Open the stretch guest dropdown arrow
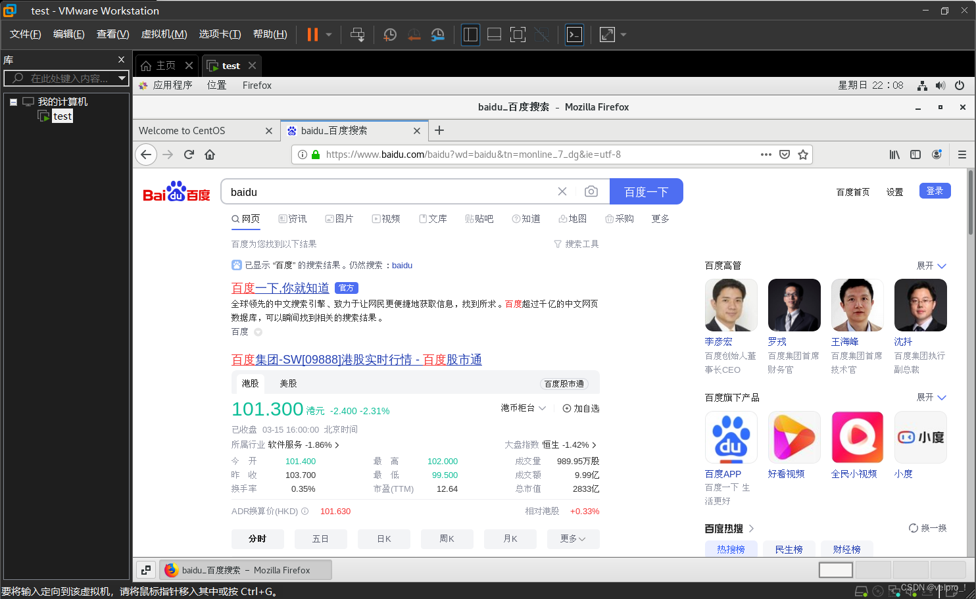Screen dimensions: 976x599 point(623,34)
